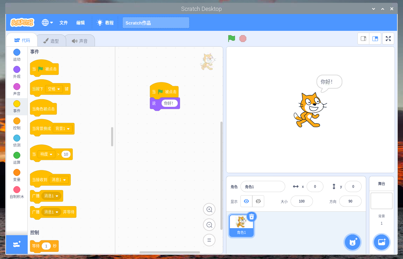Select the 舞台 backdrop thumbnail
The height and width of the screenshot is (259, 403).
(x=381, y=201)
